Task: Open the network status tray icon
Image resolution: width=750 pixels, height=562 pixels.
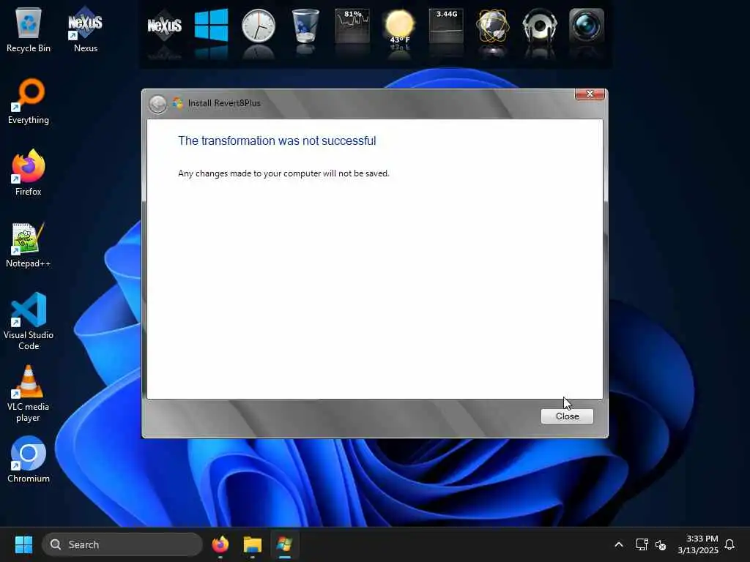Action: 642,544
